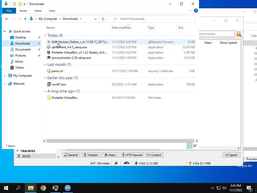Click the qBittorrent download speed indicator
This screenshot has height=193, width=257.
(x=146, y=163)
